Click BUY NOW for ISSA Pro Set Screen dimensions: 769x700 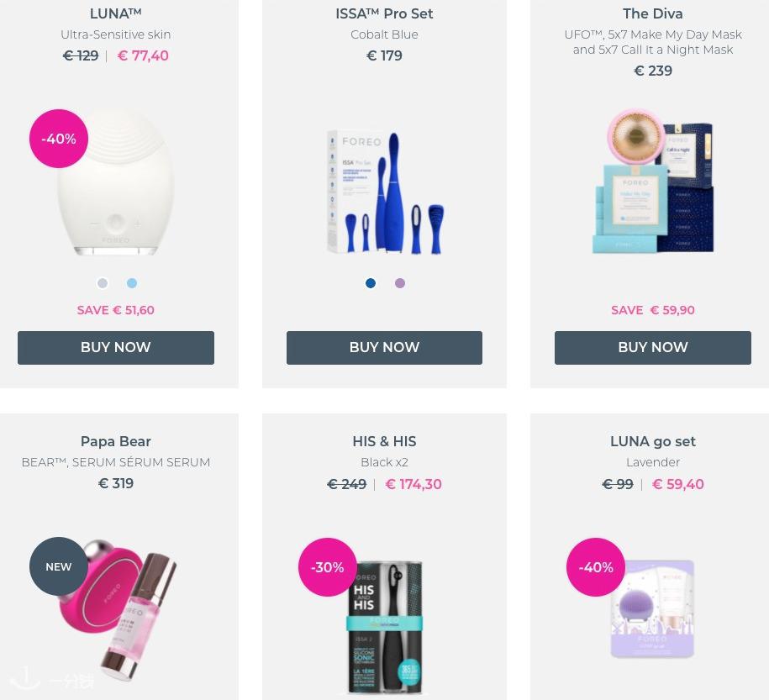385,348
